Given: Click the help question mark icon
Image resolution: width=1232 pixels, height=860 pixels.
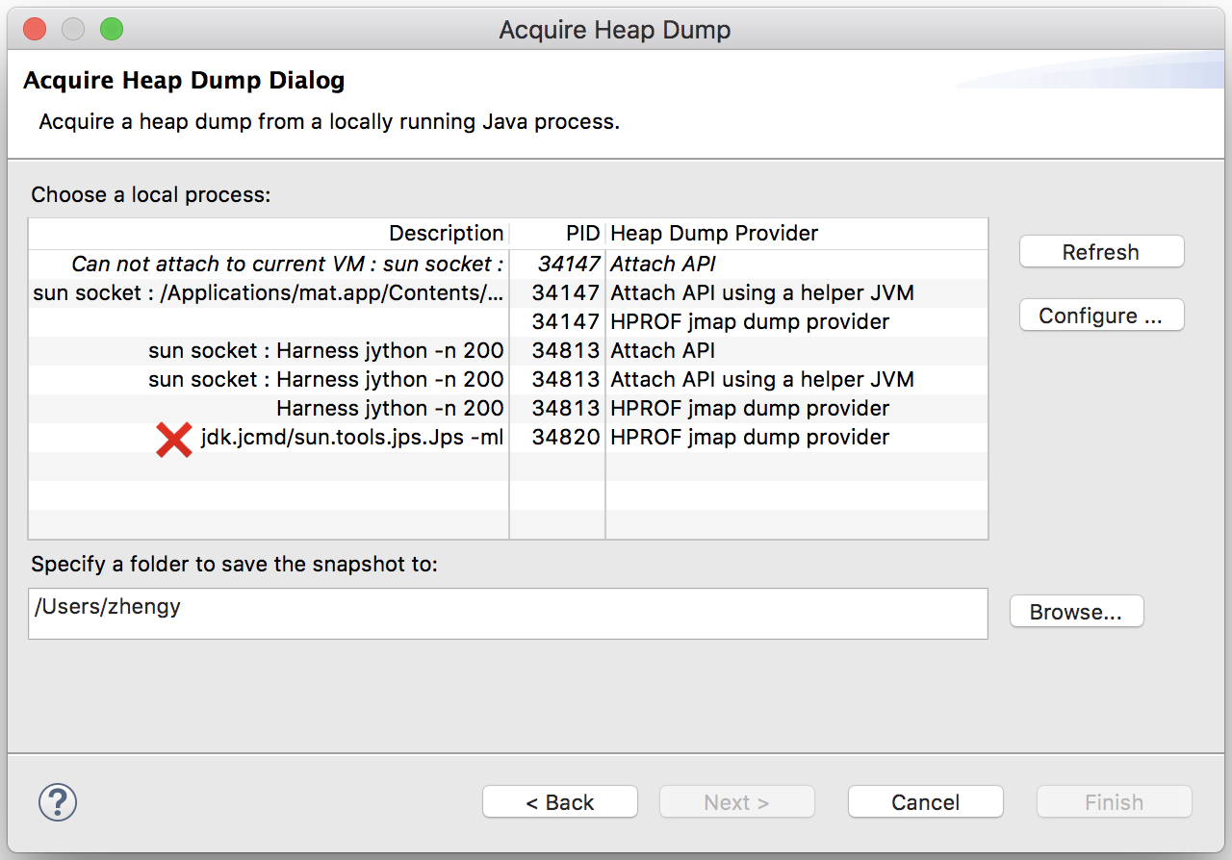Looking at the screenshot, I should point(58,801).
